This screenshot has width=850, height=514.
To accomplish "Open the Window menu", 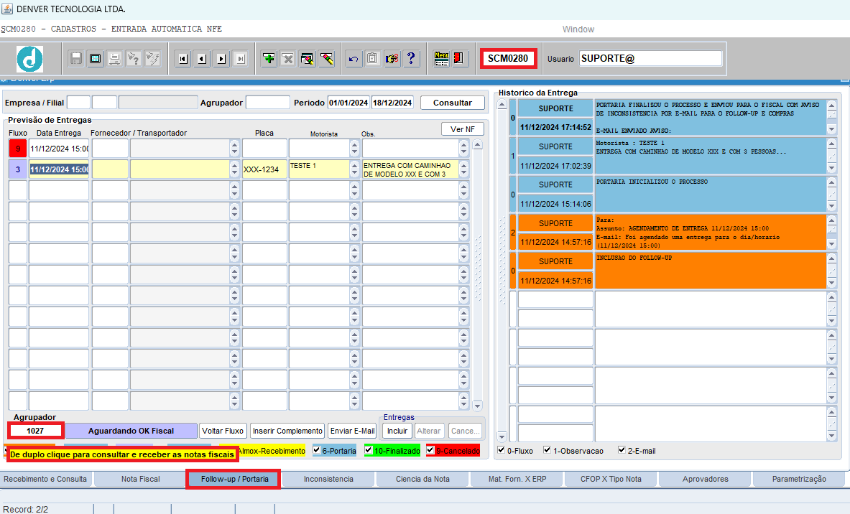I will point(578,29).
